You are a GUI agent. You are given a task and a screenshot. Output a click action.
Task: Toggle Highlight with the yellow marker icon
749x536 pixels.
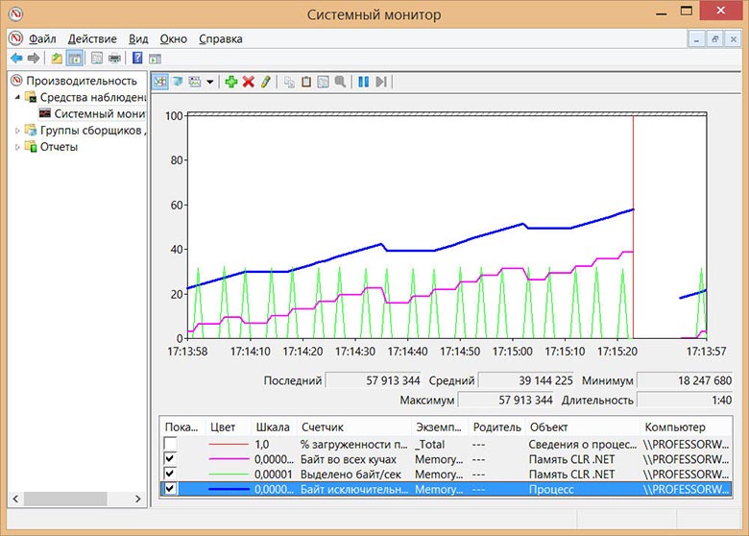[266, 82]
